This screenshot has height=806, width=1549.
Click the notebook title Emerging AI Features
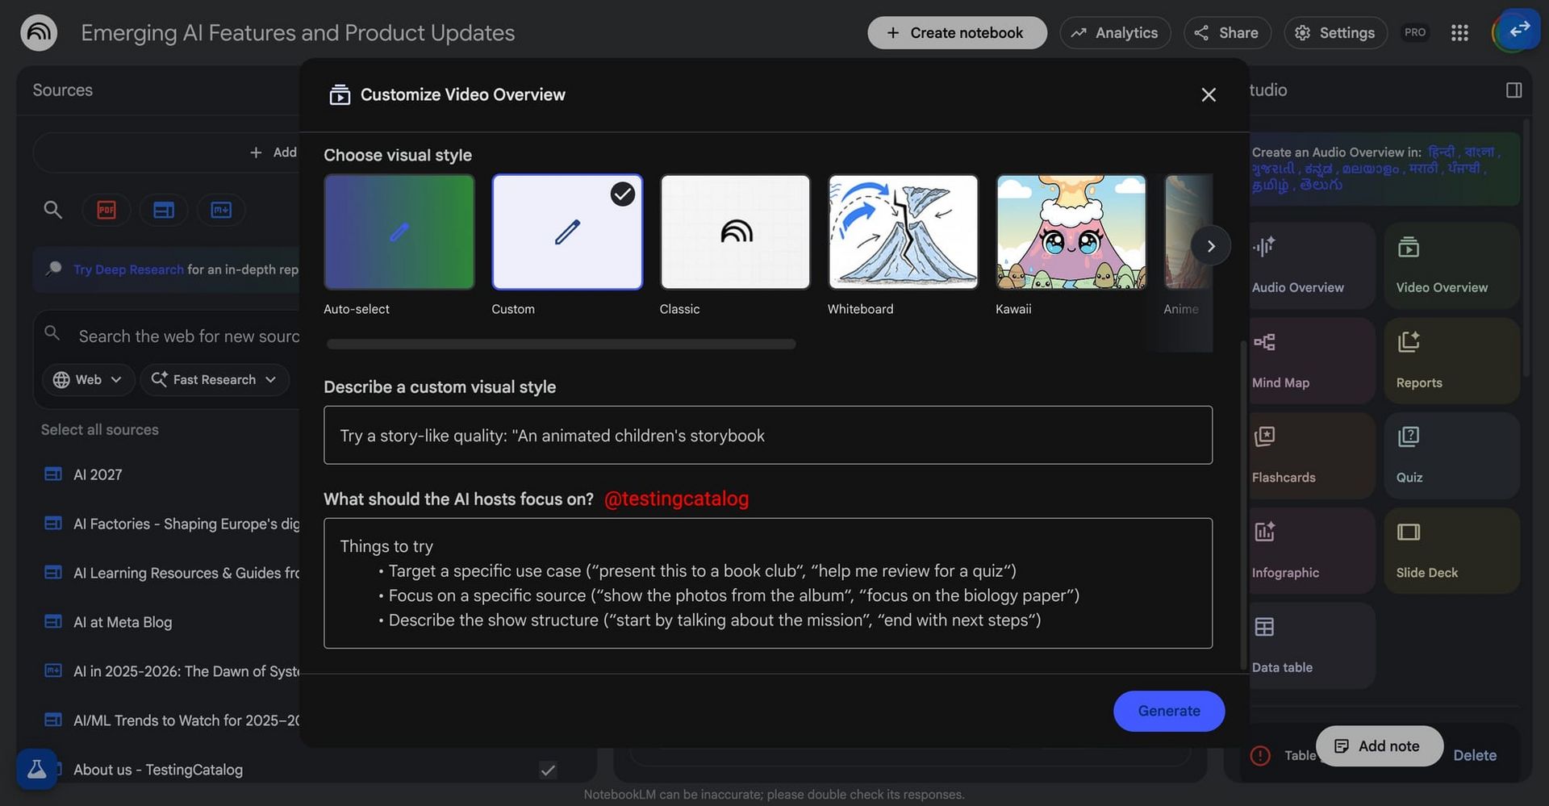(x=298, y=33)
